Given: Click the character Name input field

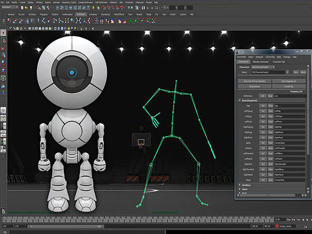Looking at the screenshot, I should pyautogui.click(x=268, y=72).
